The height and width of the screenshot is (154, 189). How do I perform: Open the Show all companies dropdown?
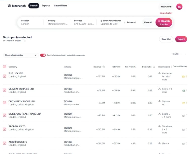pos(21,55)
